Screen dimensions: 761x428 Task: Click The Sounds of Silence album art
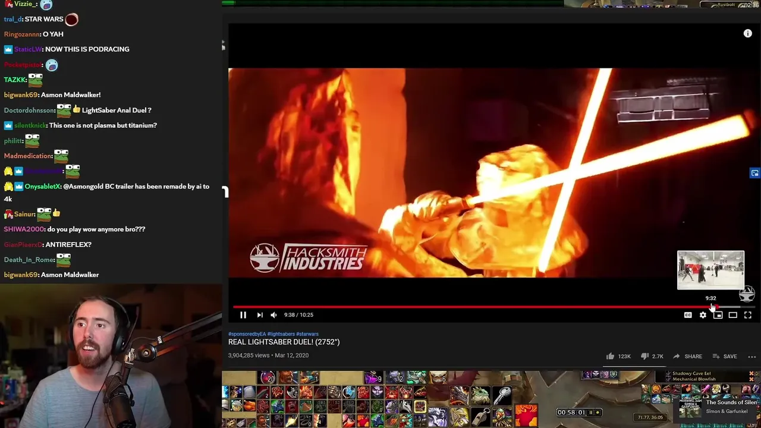[690, 407]
